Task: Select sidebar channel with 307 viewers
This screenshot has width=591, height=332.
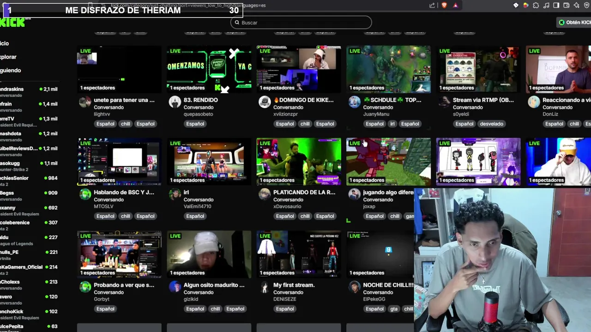Action: (29, 225)
